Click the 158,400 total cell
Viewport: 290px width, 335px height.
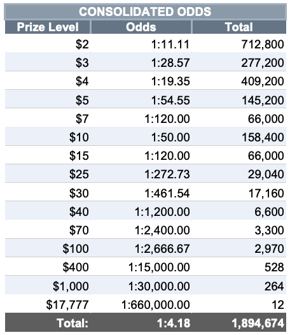[x=239, y=136]
